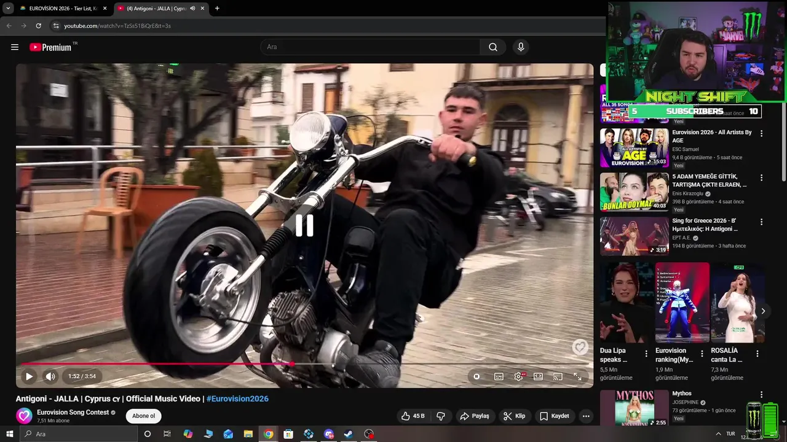This screenshot has width=787, height=442.
Task: Save video with Kaydet button
Action: (x=555, y=416)
